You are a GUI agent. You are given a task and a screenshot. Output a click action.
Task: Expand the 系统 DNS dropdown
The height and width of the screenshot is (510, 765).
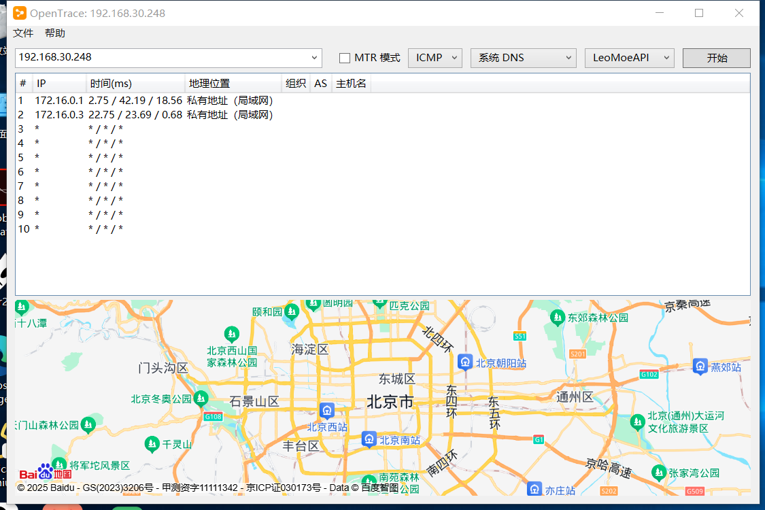[x=523, y=58]
